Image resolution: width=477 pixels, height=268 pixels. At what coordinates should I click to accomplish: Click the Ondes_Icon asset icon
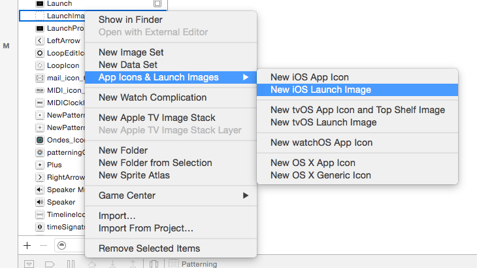(40, 140)
